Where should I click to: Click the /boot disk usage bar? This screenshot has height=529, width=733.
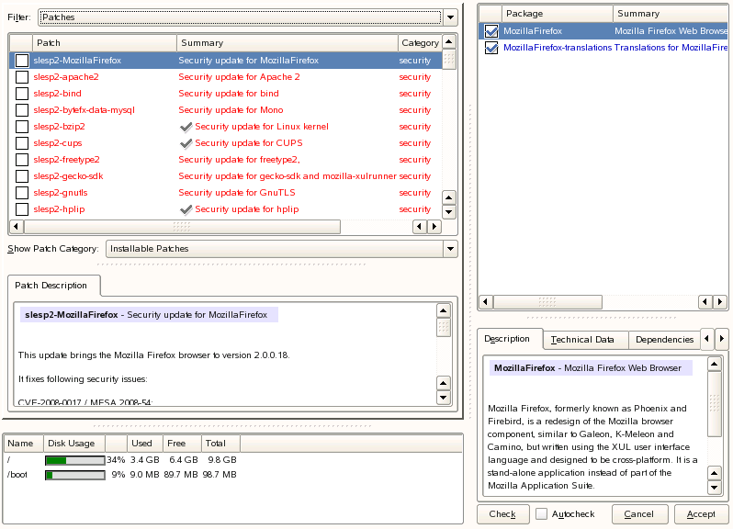(x=74, y=475)
